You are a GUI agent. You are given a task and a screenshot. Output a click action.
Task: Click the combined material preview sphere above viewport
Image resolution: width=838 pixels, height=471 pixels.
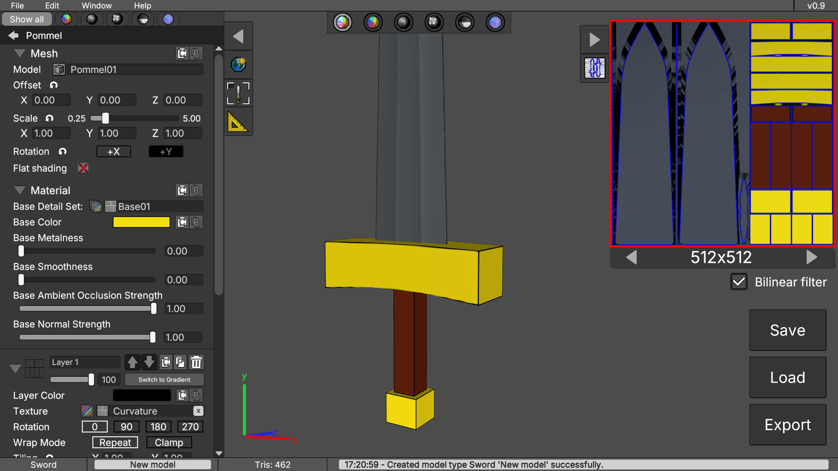[x=342, y=22]
